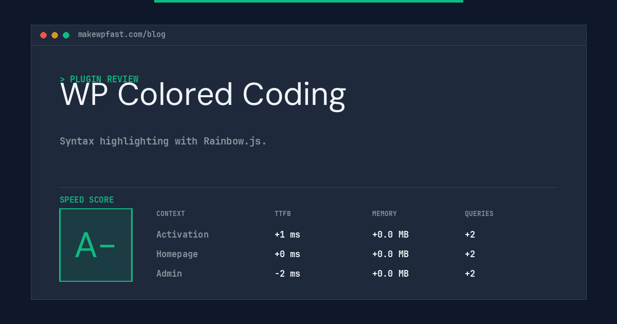The height and width of the screenshot is (324, 617).
Task: Select the Admin row label
Action: tap(169, 274)
